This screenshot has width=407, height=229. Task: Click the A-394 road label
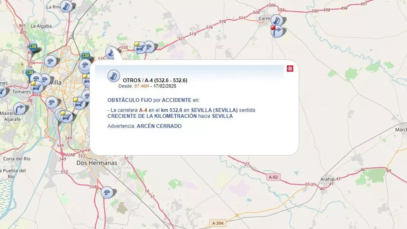pos(218,223)
